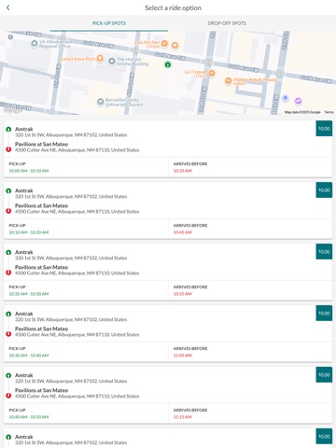Click the 11:05 AM arrival time
The height and width of the screenshot is (448, 336).
[x=182, y=356]
